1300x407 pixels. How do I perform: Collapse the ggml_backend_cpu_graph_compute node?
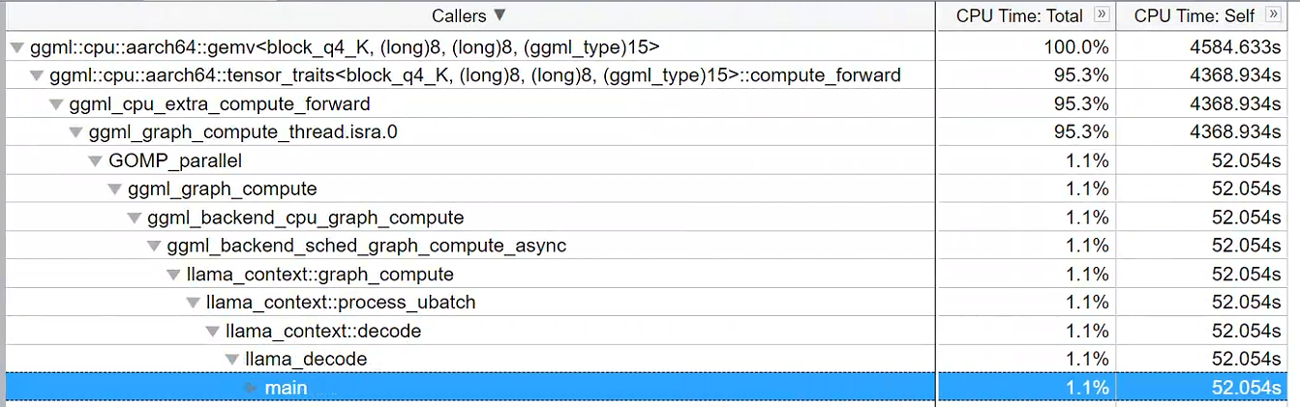(x=135, y=218)
